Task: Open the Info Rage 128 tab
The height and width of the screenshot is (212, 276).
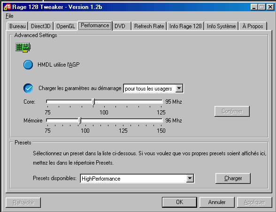Action: coord(185,26)
